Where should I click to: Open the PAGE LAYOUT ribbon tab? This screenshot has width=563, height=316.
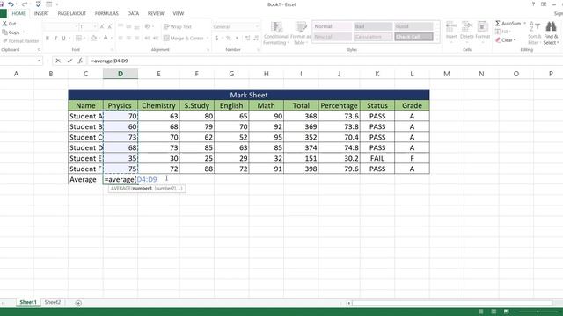coord(72,13)
